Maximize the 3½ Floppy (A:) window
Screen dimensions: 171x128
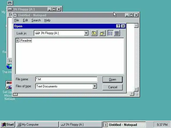[x=54, y=9]
